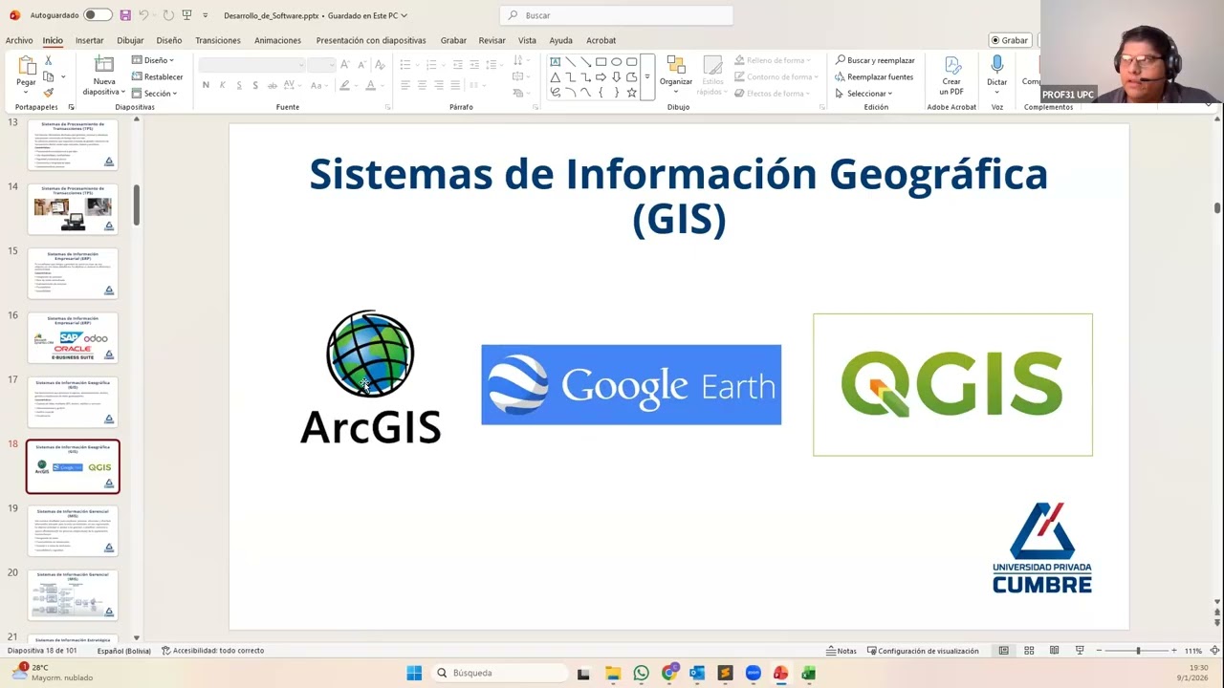Click the Pegar clipboard icon
The width and height of the screenshot is (1224, 688).
coord(26,66)
